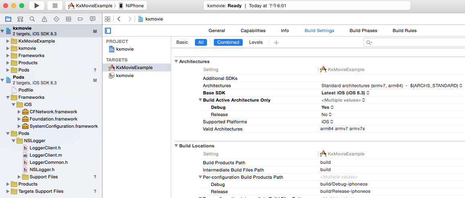This screenshot has height=198, width=465.
Task: Show Basic build settings
Action: tap(182, 43)
